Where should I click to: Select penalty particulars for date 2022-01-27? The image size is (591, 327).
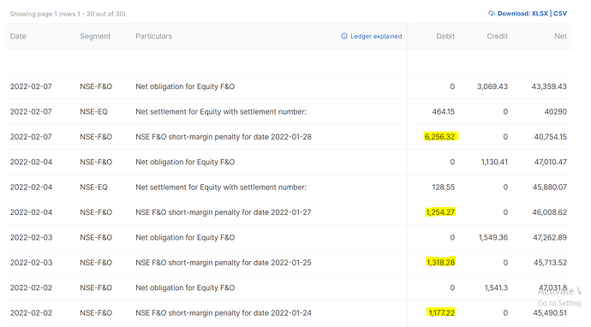pos(224,212)
